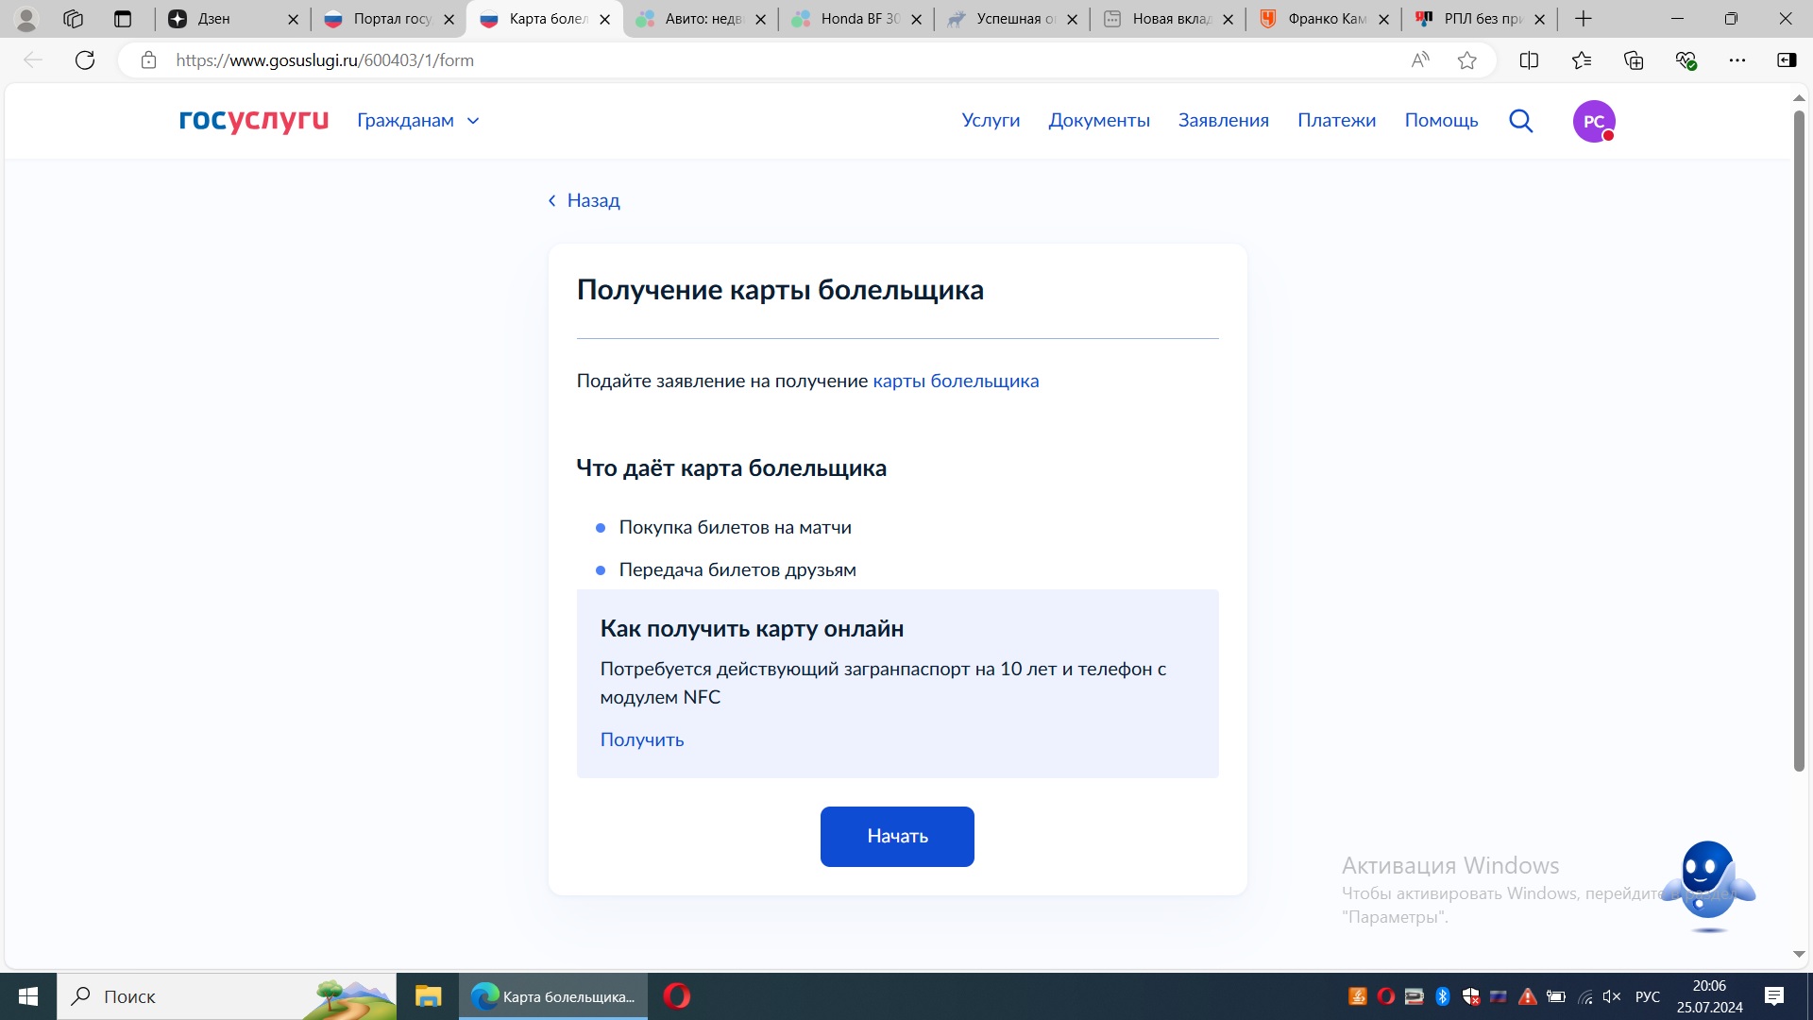This screenshot has height=1020, width=1813.
Task: Click the Получить link
Action: pyautogui.click(x=642, y=739)
